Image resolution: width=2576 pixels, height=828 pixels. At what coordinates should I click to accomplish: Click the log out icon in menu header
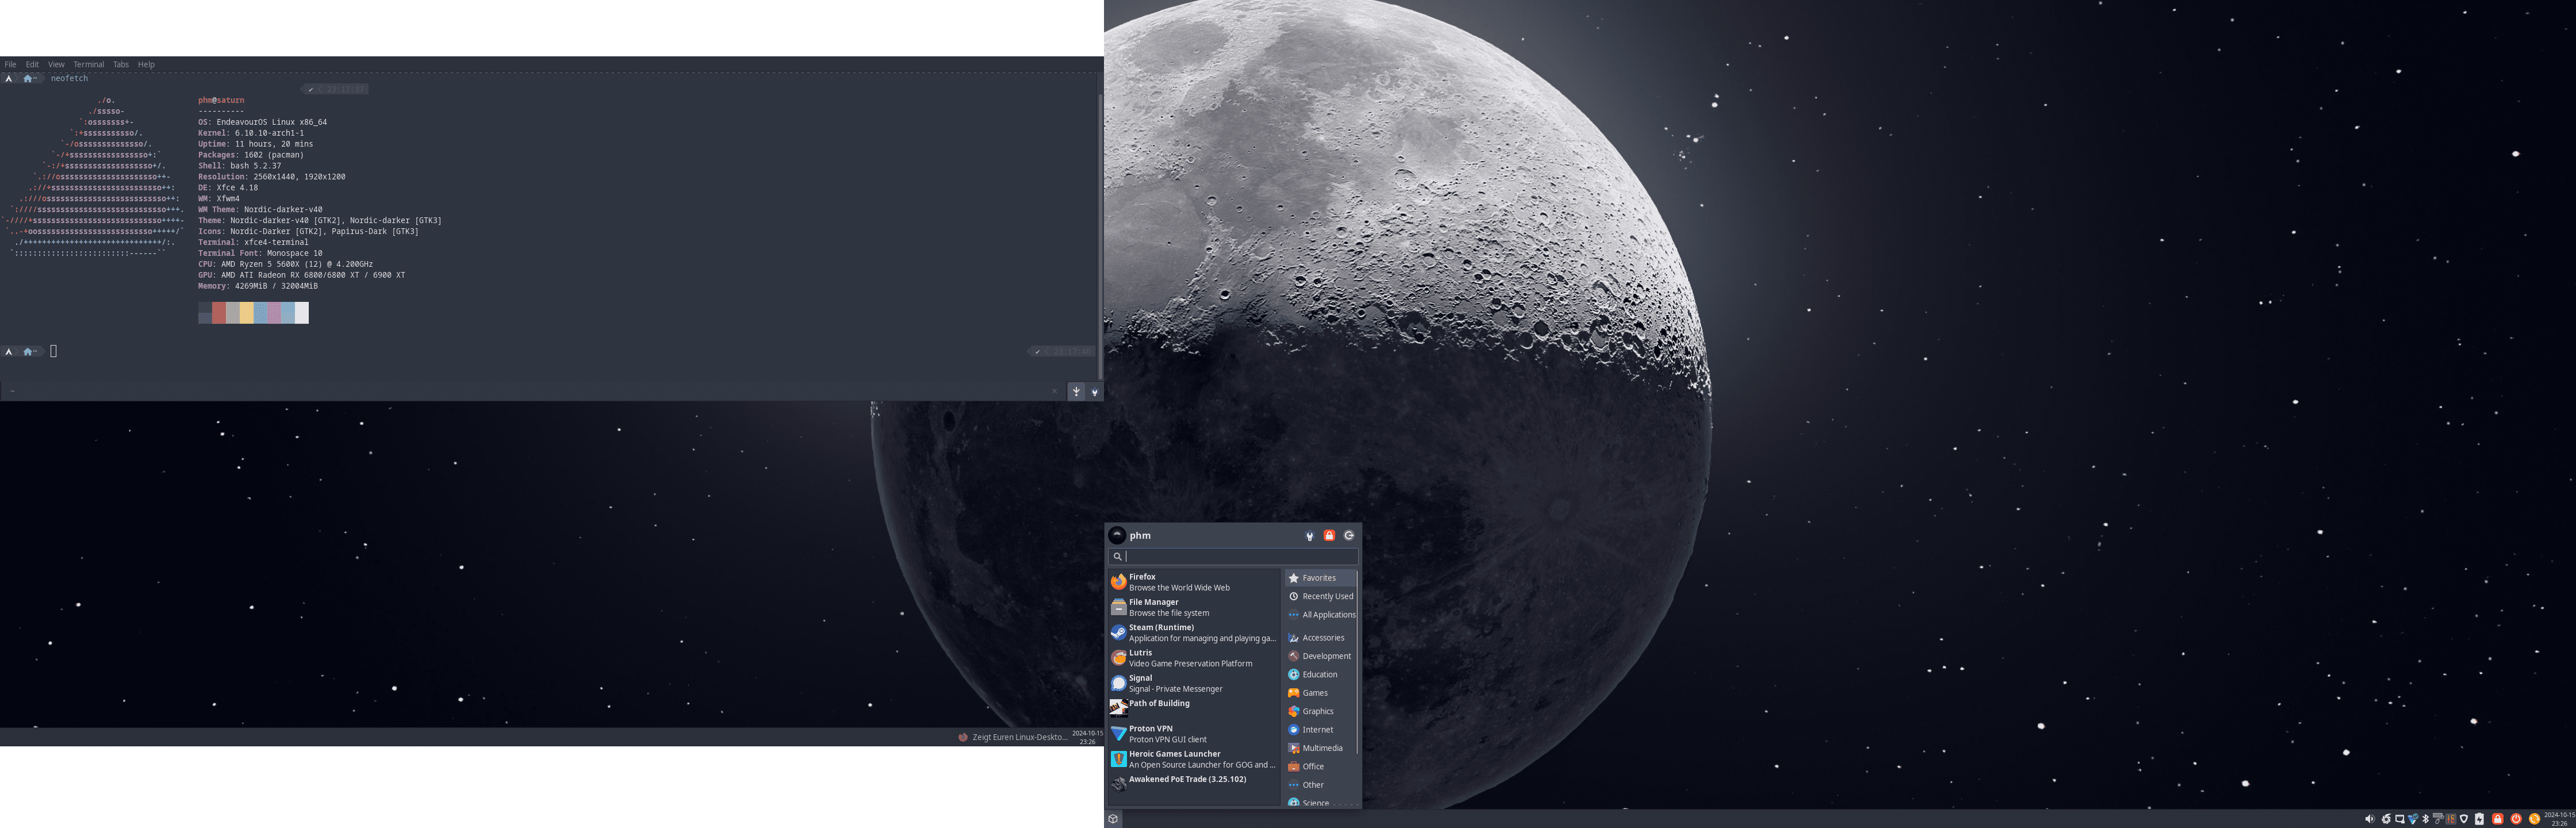(x=1349, y=536)
